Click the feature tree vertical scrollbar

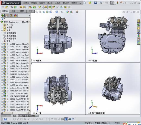click(x=30, y=47)
